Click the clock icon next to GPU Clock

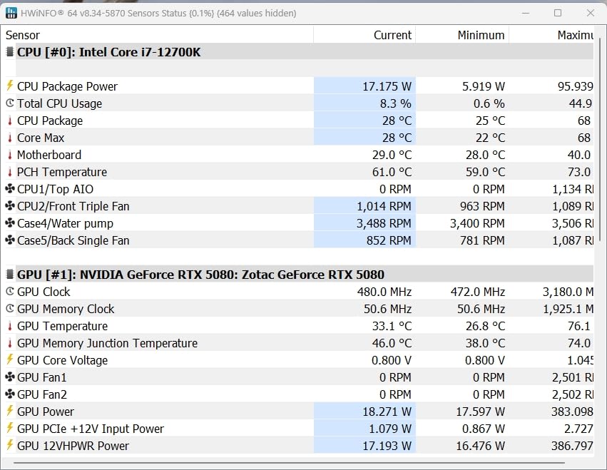pyautogui.click(x=10, y=292)
